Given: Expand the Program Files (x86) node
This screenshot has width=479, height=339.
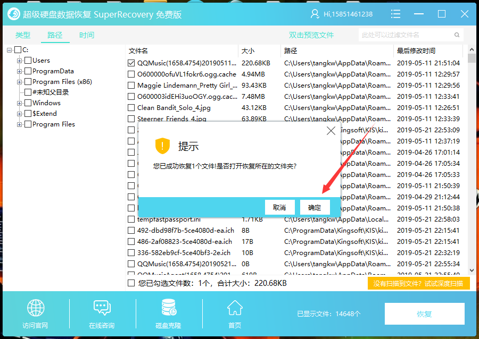Looking at the screenshot, I should 20,82.
